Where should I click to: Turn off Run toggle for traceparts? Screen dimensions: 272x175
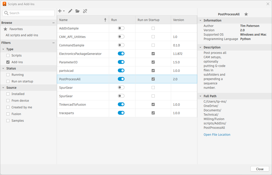coord(121,113)
